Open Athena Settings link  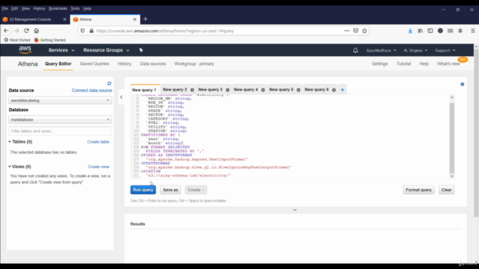coord(379,64)
